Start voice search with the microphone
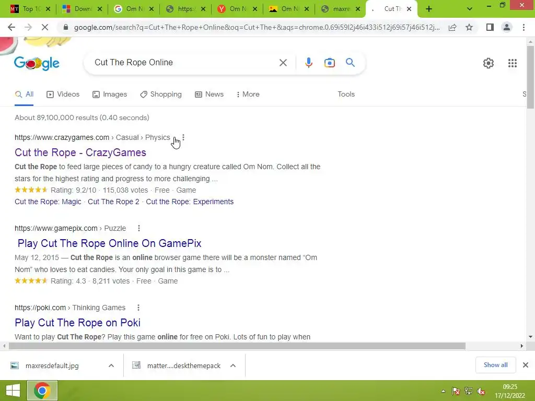This screenshot has height=401, width=535. pos(308,63)
